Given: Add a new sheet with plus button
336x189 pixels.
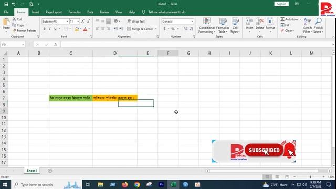Looking at the screenshot, I should point(50,171).
